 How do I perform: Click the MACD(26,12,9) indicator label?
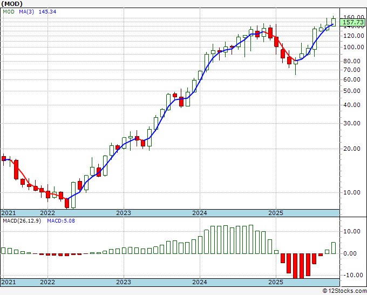point(22,221)
